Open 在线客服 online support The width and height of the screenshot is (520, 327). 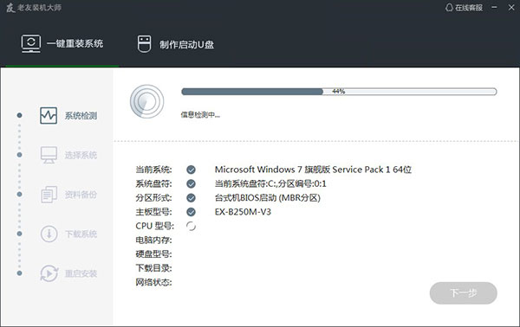(464, 8)
